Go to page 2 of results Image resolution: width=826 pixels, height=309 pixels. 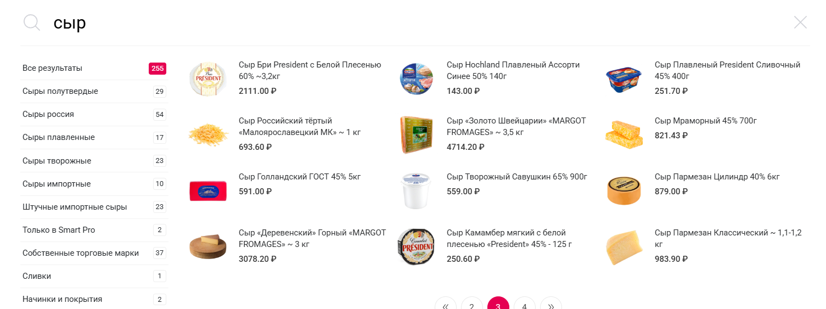pyautogui.click(x=472, y=306)
